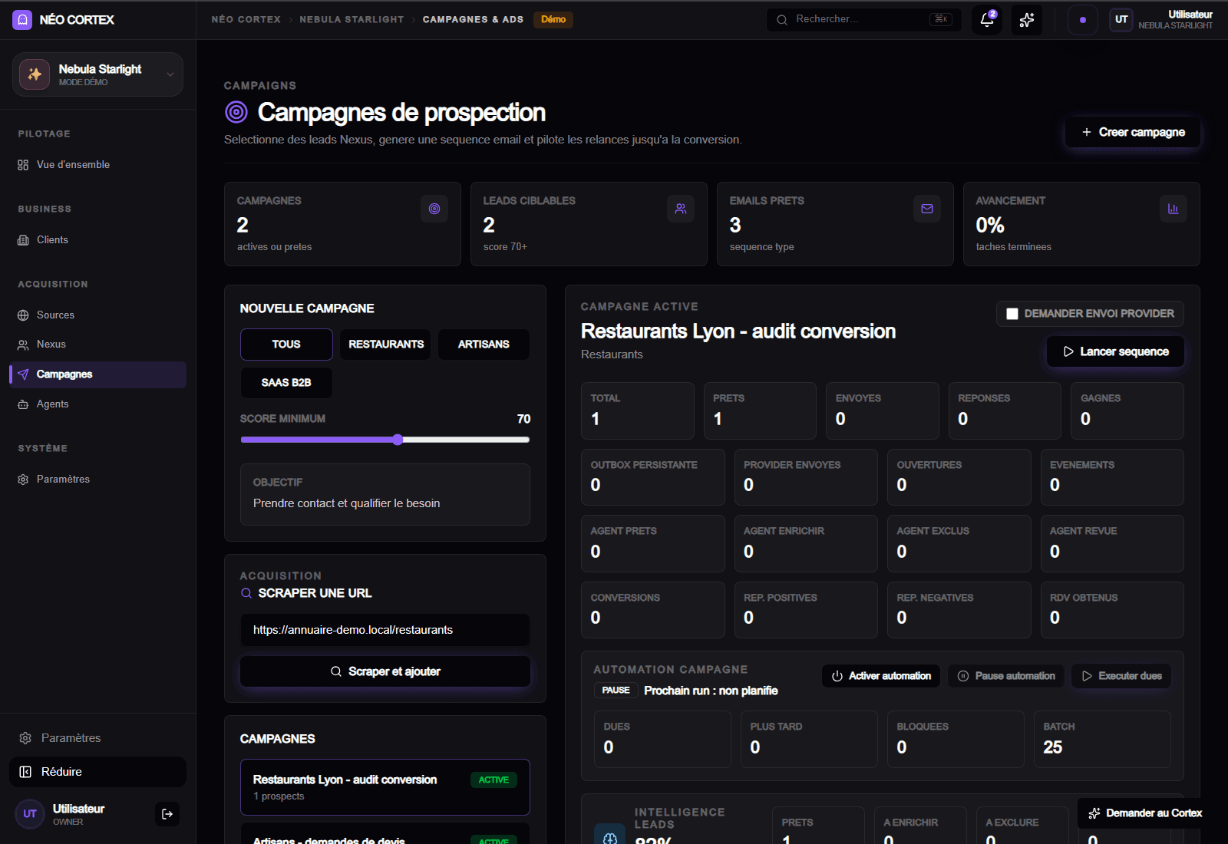The image size is (1228, 844).
Task: Open Agents in sidebar
Action: pos(97,404)
